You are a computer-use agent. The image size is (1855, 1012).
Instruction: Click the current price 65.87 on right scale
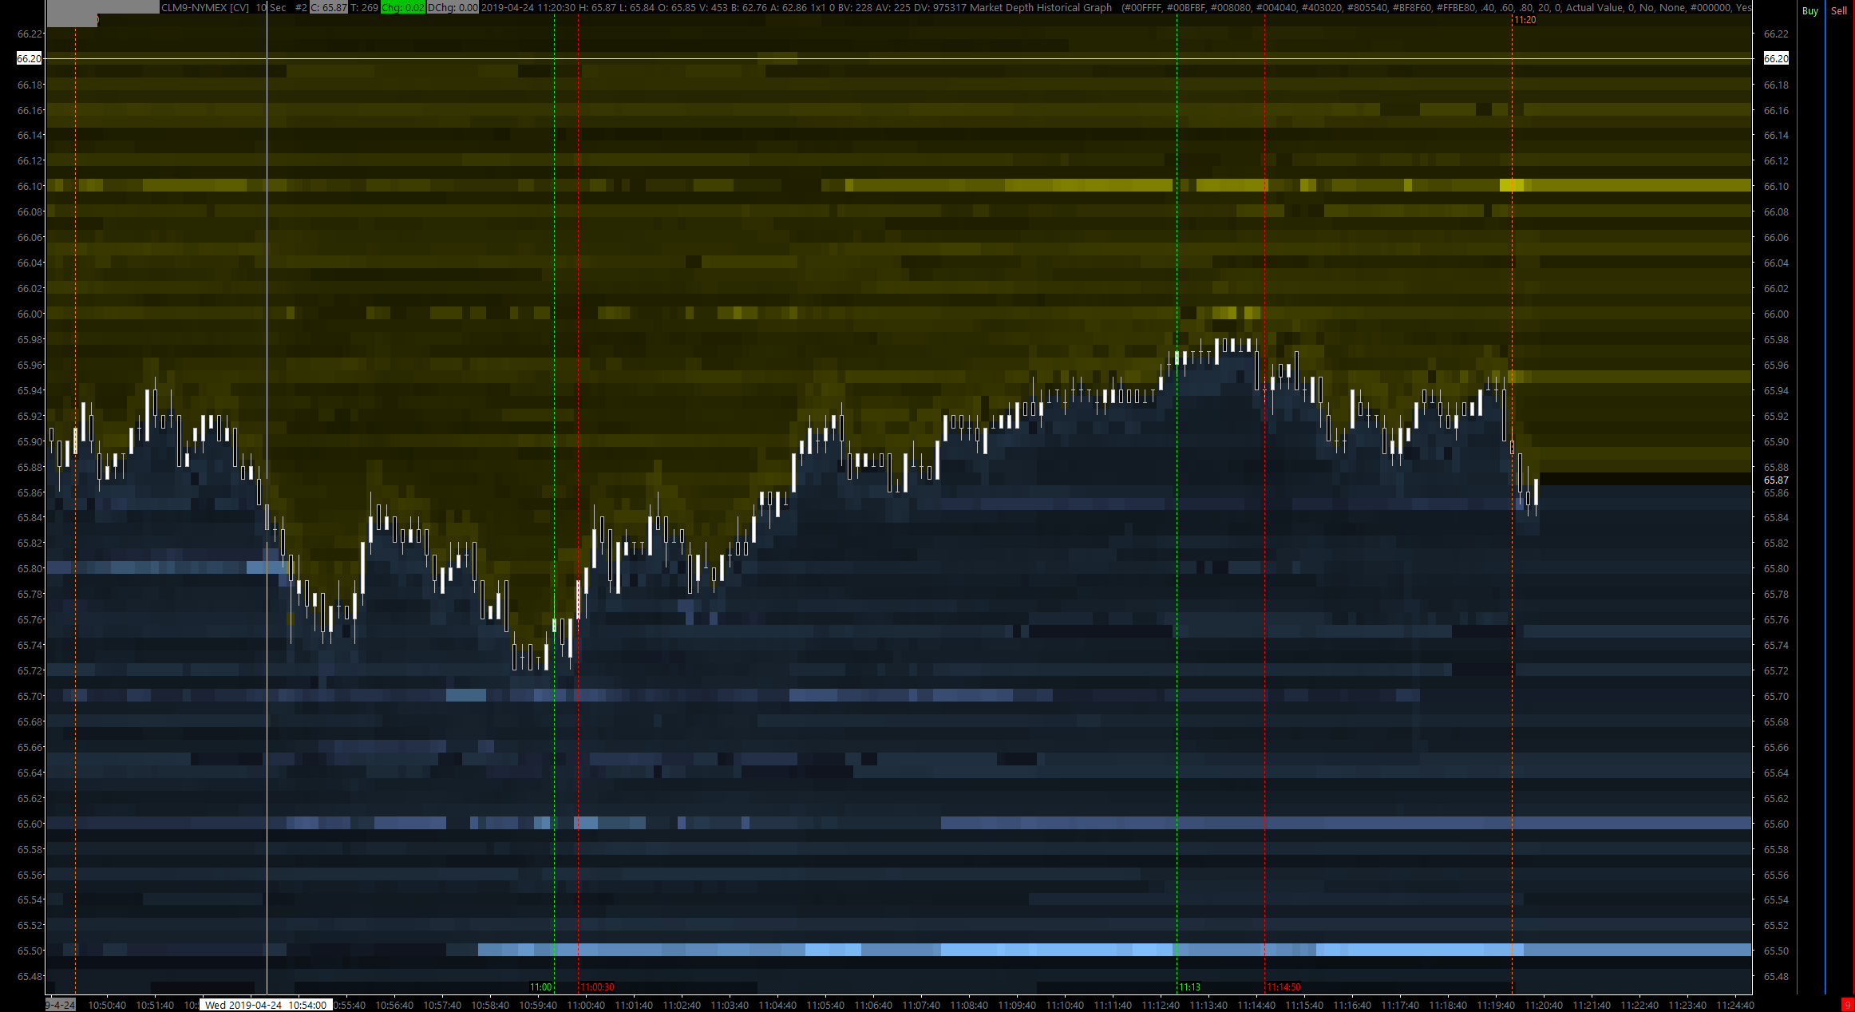coord(1776,480)
